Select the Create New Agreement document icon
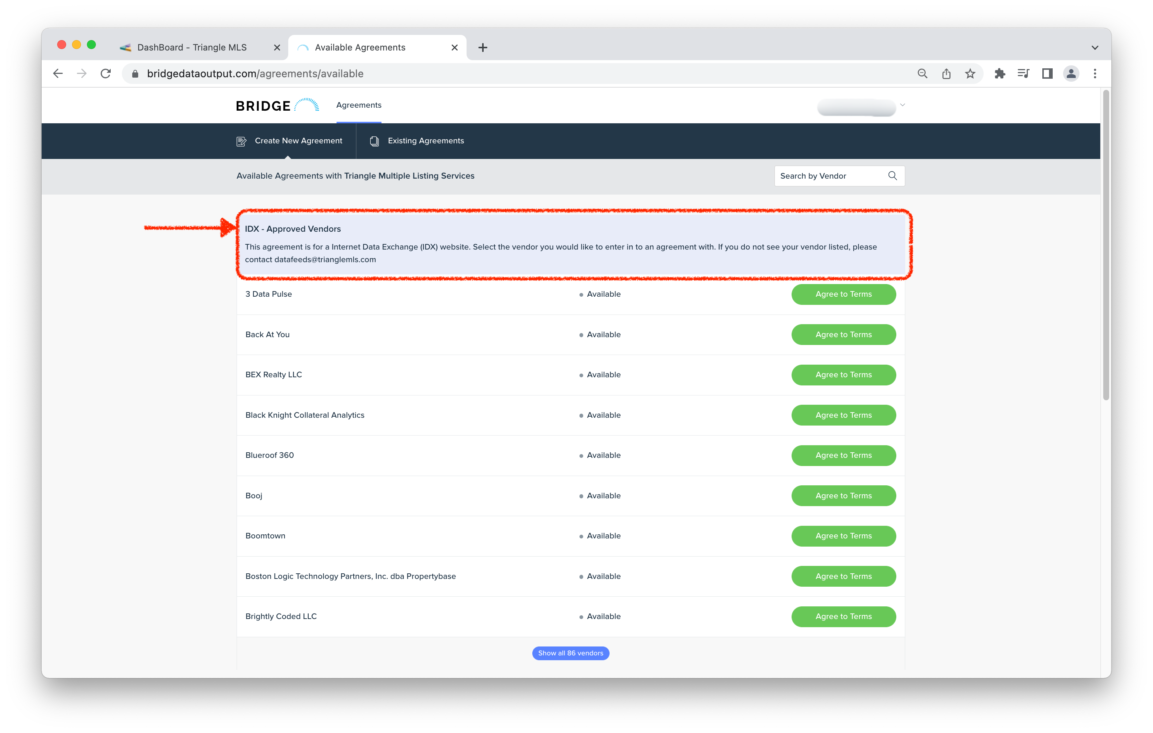This screenshot has width=1153, height=733. coord(241,141)
